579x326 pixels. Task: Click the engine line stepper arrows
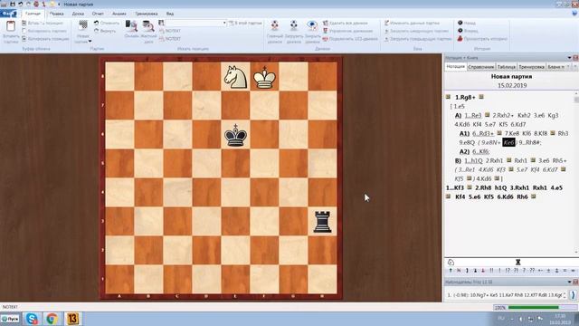565,294
